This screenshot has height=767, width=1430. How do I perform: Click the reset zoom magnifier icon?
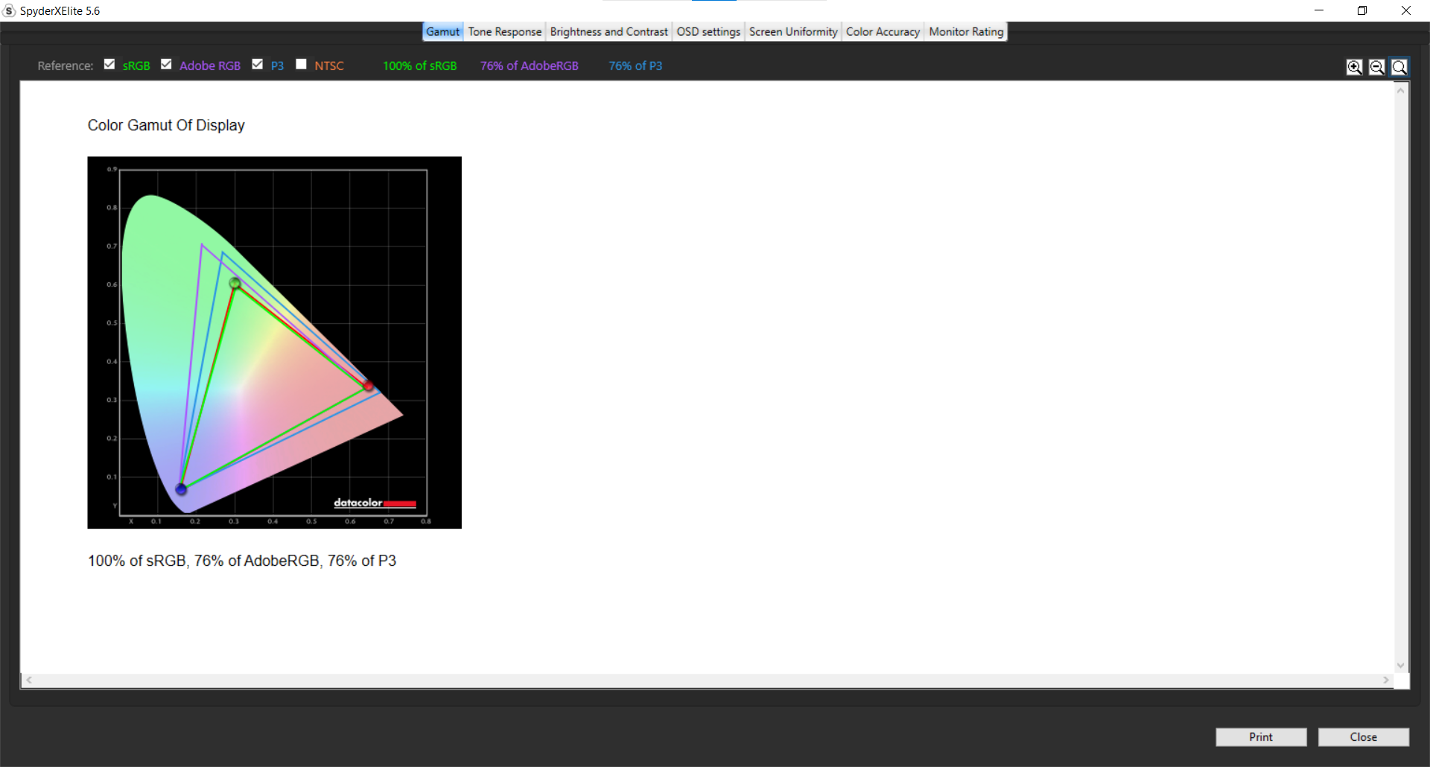point(1399,67)
